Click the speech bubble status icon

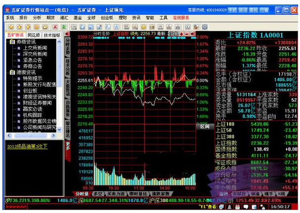coord(245,207)
